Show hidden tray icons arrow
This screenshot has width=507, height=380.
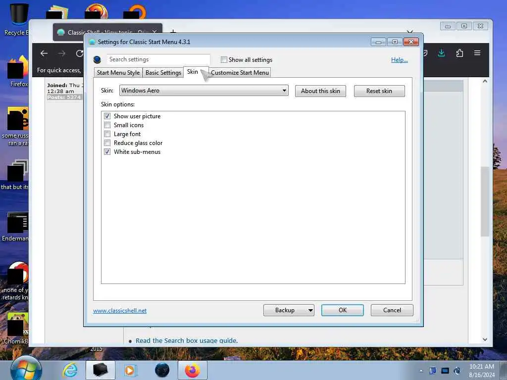click(421, 371)
